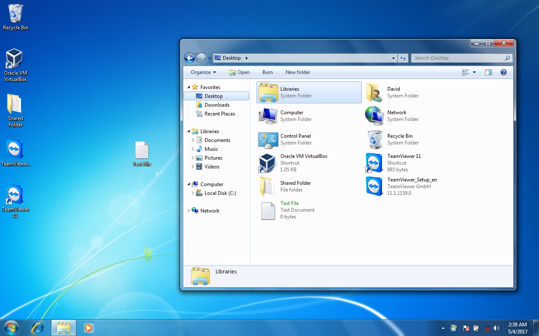Click the refresh button beside address bar
Viewport: 539px width, 336px height.
coord(403,58)
